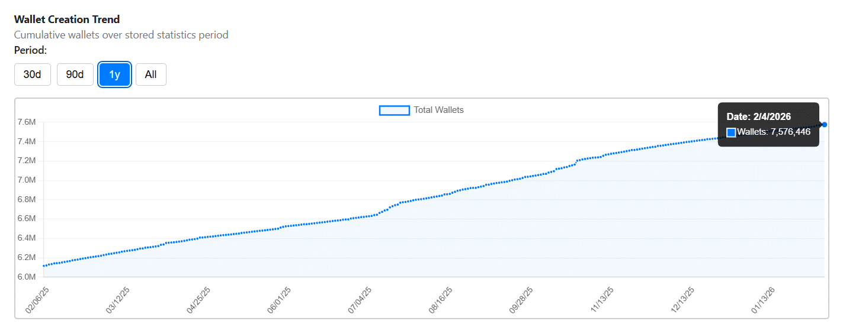Click the 02/06/25 x-axis label
Viewport: 843px width, 331px height.
[x=37, y=300]
